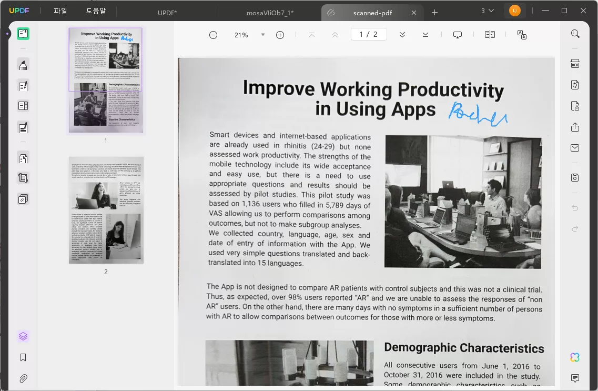598x391 pixels.
Task: Jump to the first page
Action: pos(311,35)
